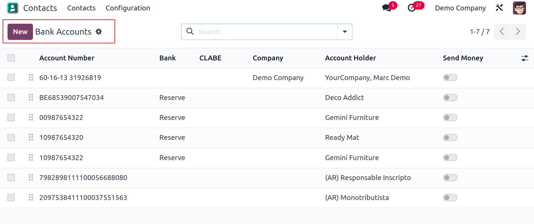The width and height of the screenshot is (534, 224).
Task: Open the gear actions menu beside Bank Accounts
Action: pyautogui.click(x=99, y=32)
